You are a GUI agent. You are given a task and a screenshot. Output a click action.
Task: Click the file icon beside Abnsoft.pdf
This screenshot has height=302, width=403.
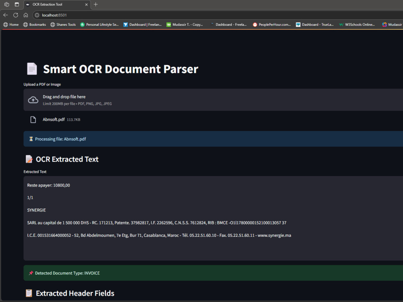33,120
